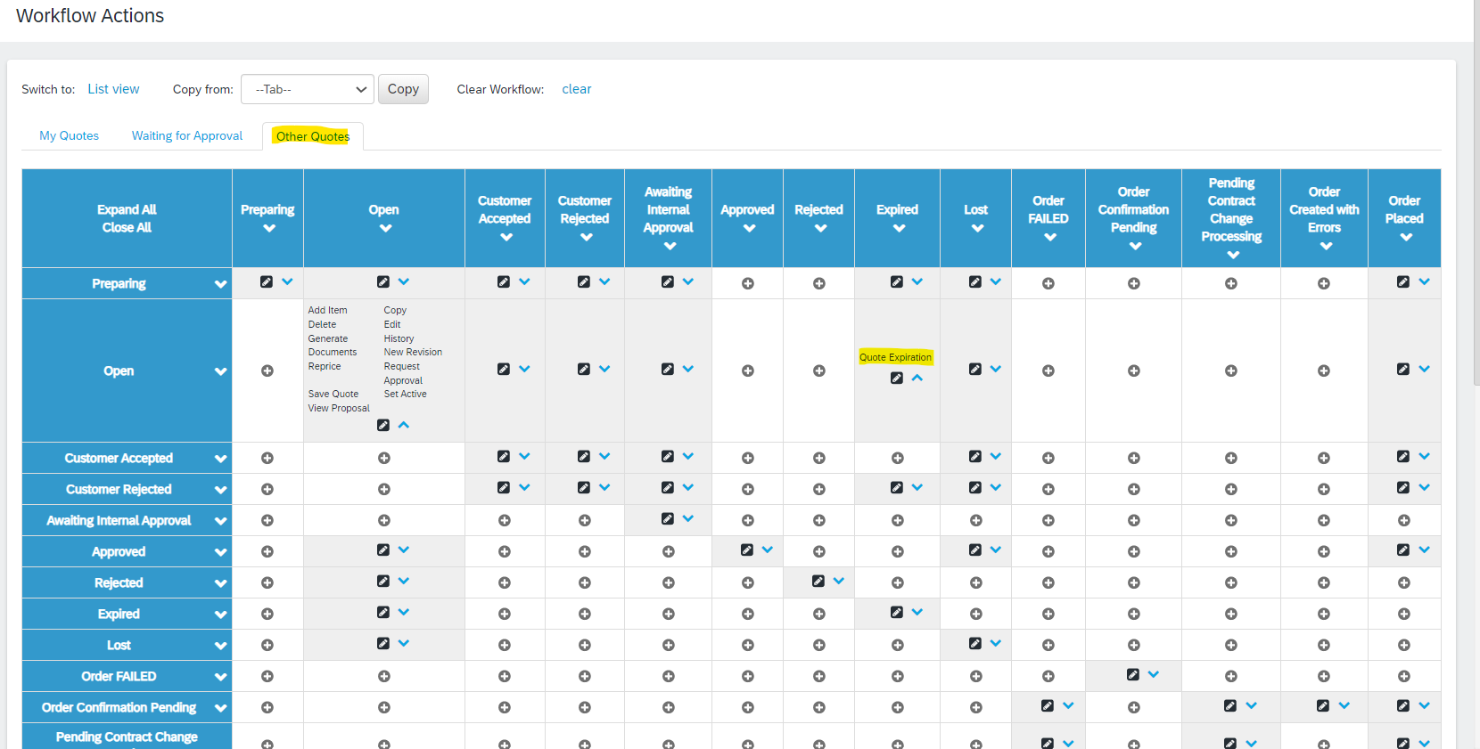The width and height of the screenshot is (1480, 749).
Task: Expand Expired row Expired column cell chevron
Action: 917,612
